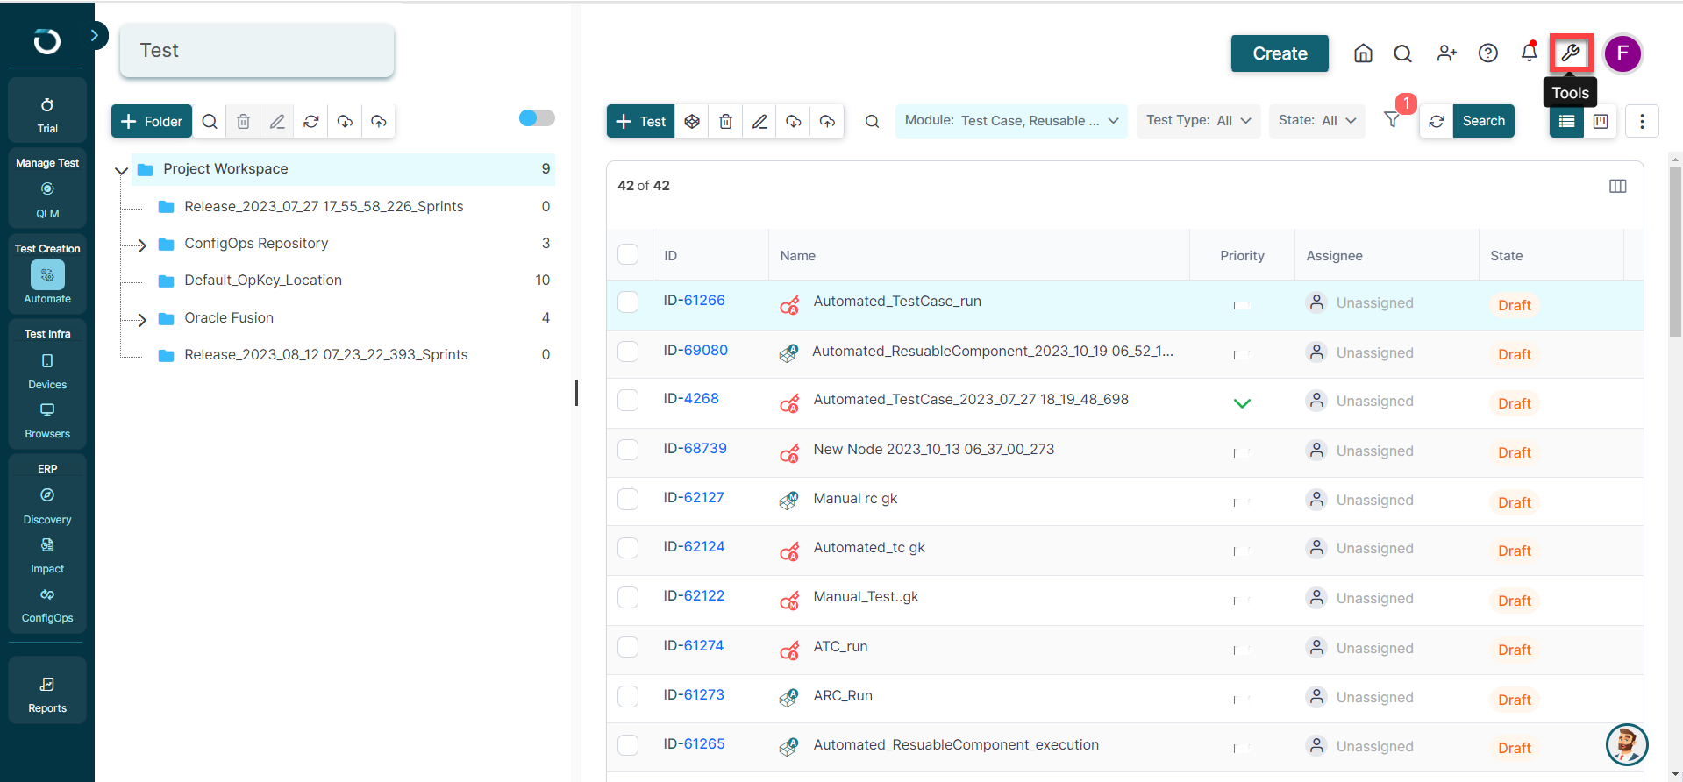
Task: Click the Create button
Action: click(x=1280, y=53)
